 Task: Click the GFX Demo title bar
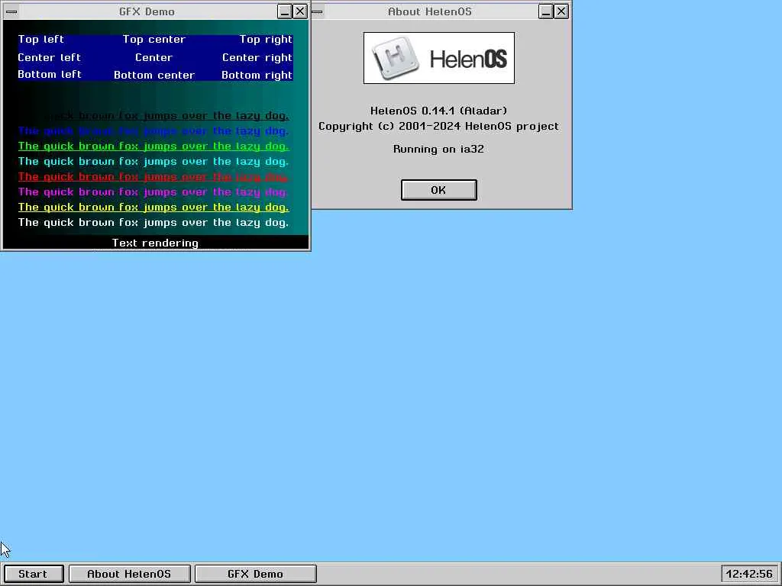click(147, 11)
